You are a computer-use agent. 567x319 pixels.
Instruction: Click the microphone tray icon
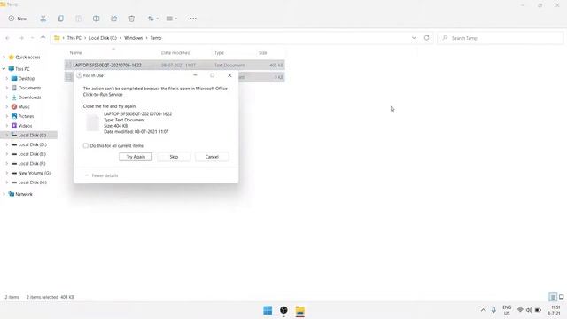coord(493,310)
